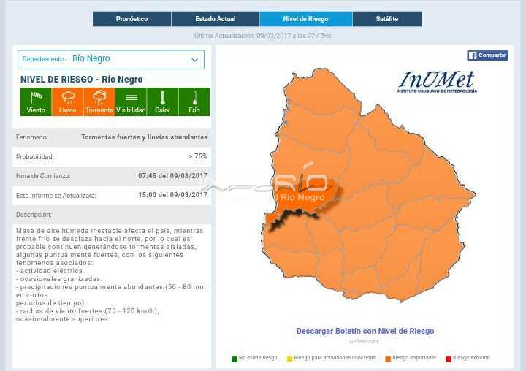The image size is (526, 371).
Task: Click the Facebook Compartir share button
Action: pyautogui.click(x=487, y=56)
